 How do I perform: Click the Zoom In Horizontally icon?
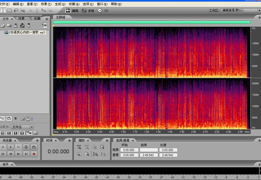pos(79,147)
